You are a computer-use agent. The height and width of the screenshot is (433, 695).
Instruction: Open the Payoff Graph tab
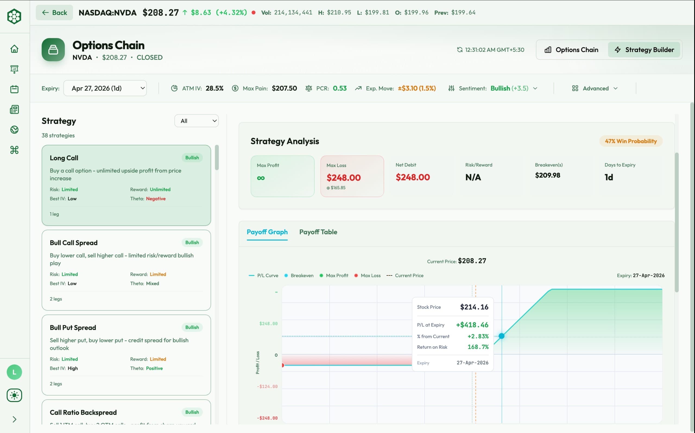[x=267, y=232]
